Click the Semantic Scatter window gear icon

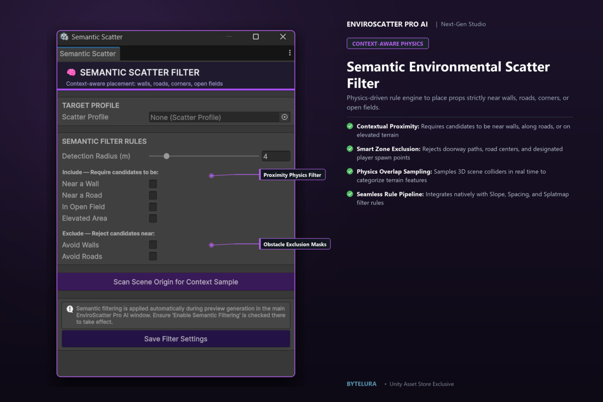click(x=64, y=37)
